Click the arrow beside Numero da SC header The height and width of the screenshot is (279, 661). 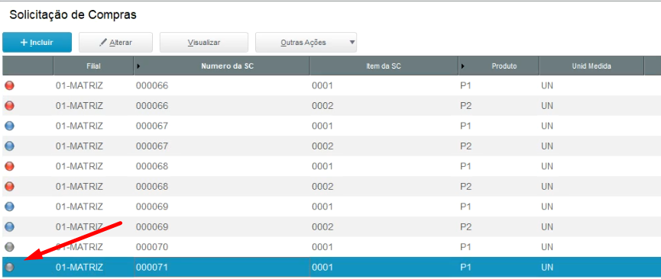pyautogui.click(x=139, y=66)
